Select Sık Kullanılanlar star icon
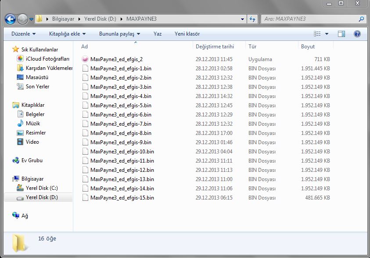 coord(15,49)
